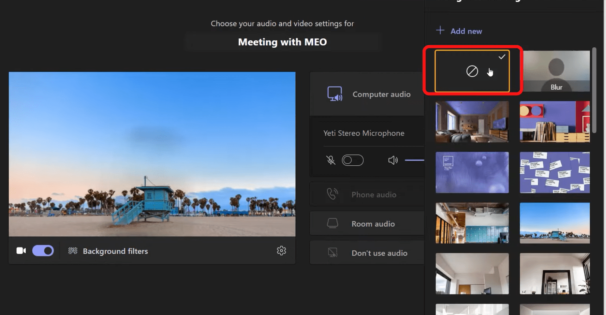This screenshot has height=315, width=606.
Task: Toggle the microphone switch off
Action: coord(352,160)
